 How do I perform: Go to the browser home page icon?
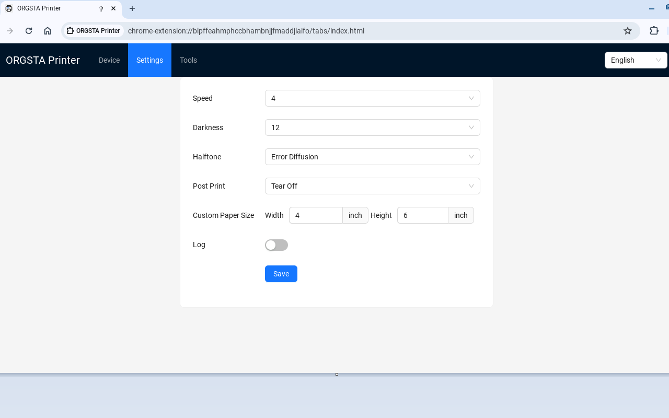pyautogui.click(x=48, y=31)
